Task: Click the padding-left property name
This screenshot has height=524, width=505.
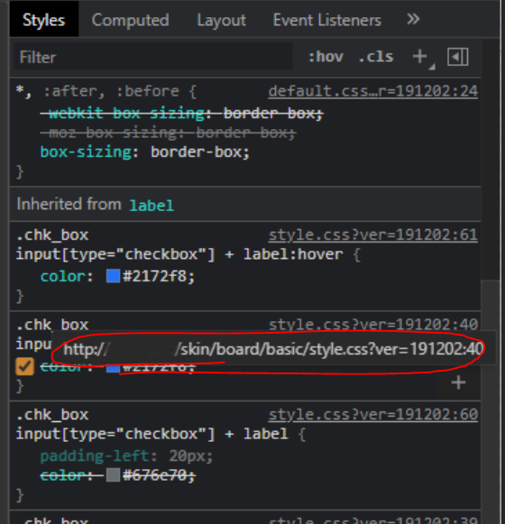Action: point(95,455)
